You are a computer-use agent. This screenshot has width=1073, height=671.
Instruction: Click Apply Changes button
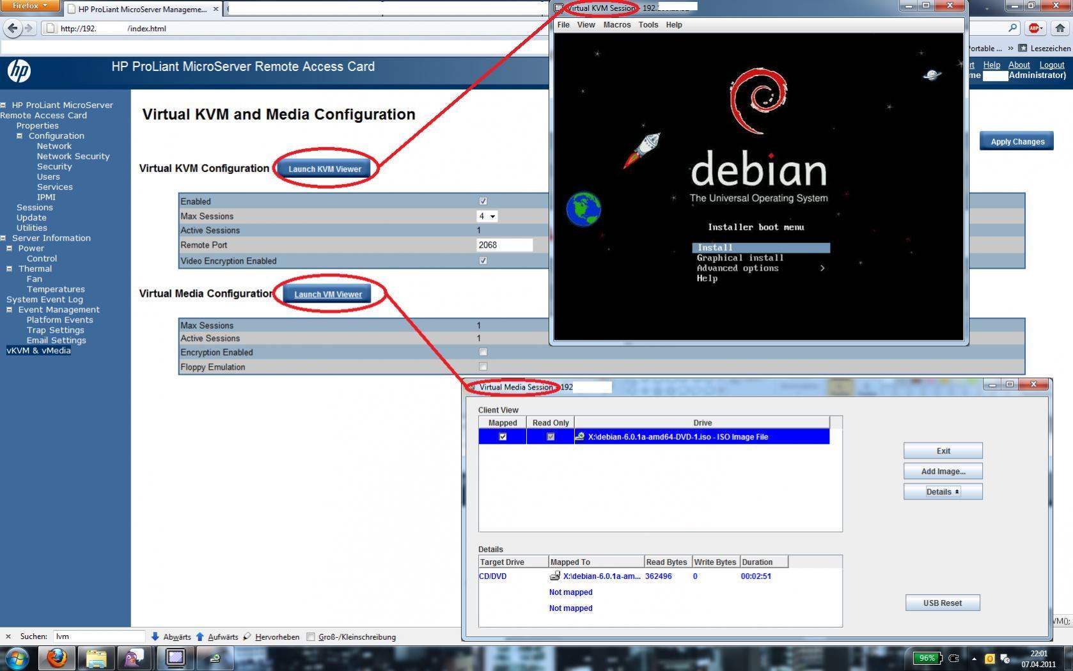[x=1017, y=141]
